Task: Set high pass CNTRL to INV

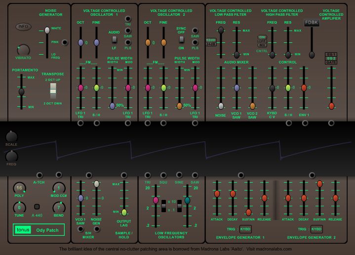Action: tap(262, 45)
